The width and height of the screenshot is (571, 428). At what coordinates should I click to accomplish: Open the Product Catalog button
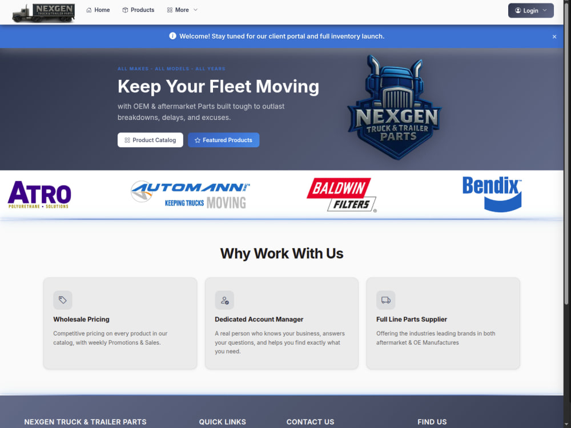(150, 140)
